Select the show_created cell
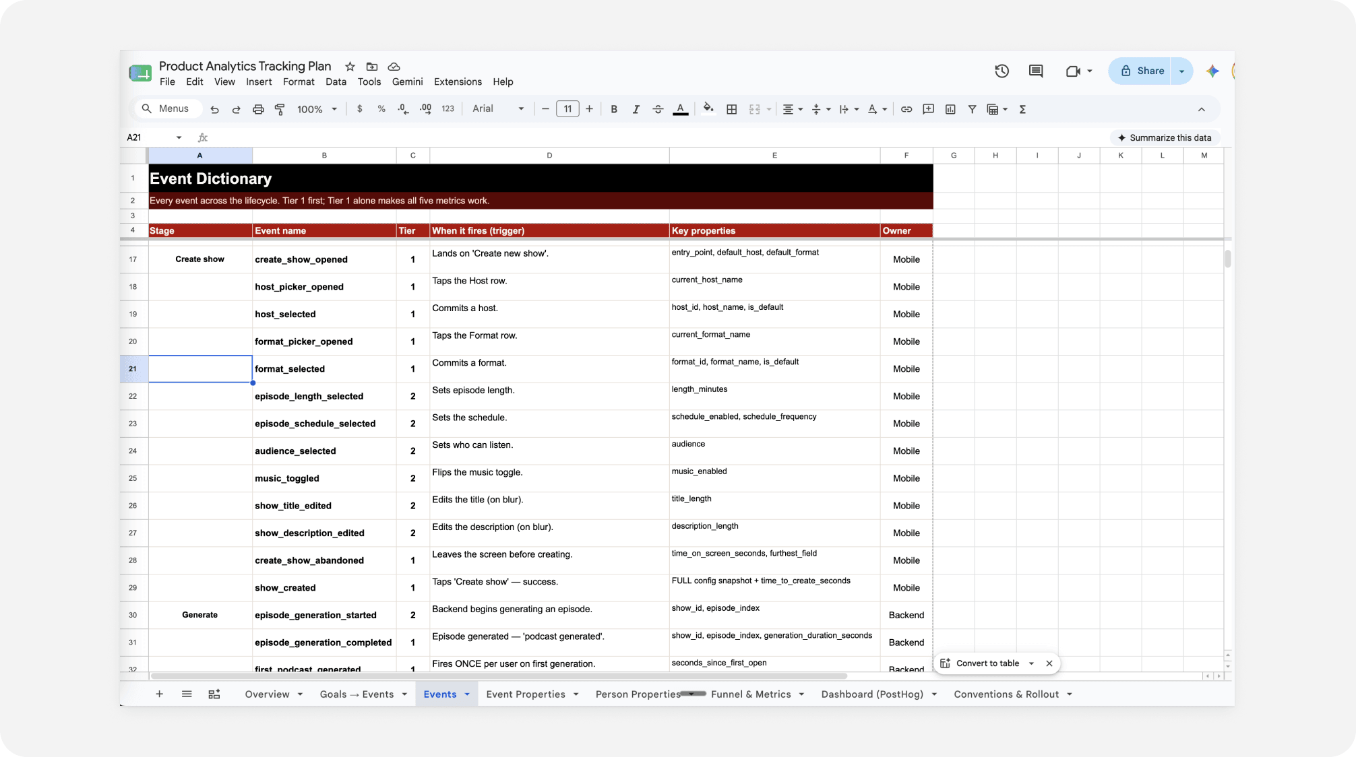 pos(324,588)
